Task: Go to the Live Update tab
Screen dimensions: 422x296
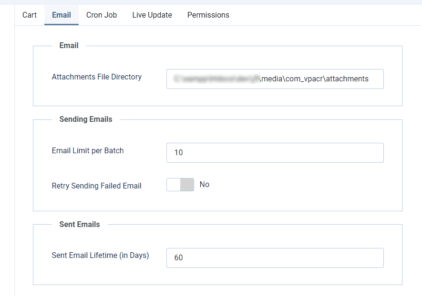Action: pyautogui.click(x=152, y=15)
